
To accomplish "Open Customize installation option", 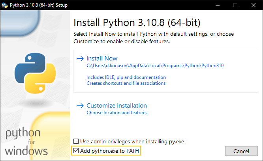I will click(117, 106).
